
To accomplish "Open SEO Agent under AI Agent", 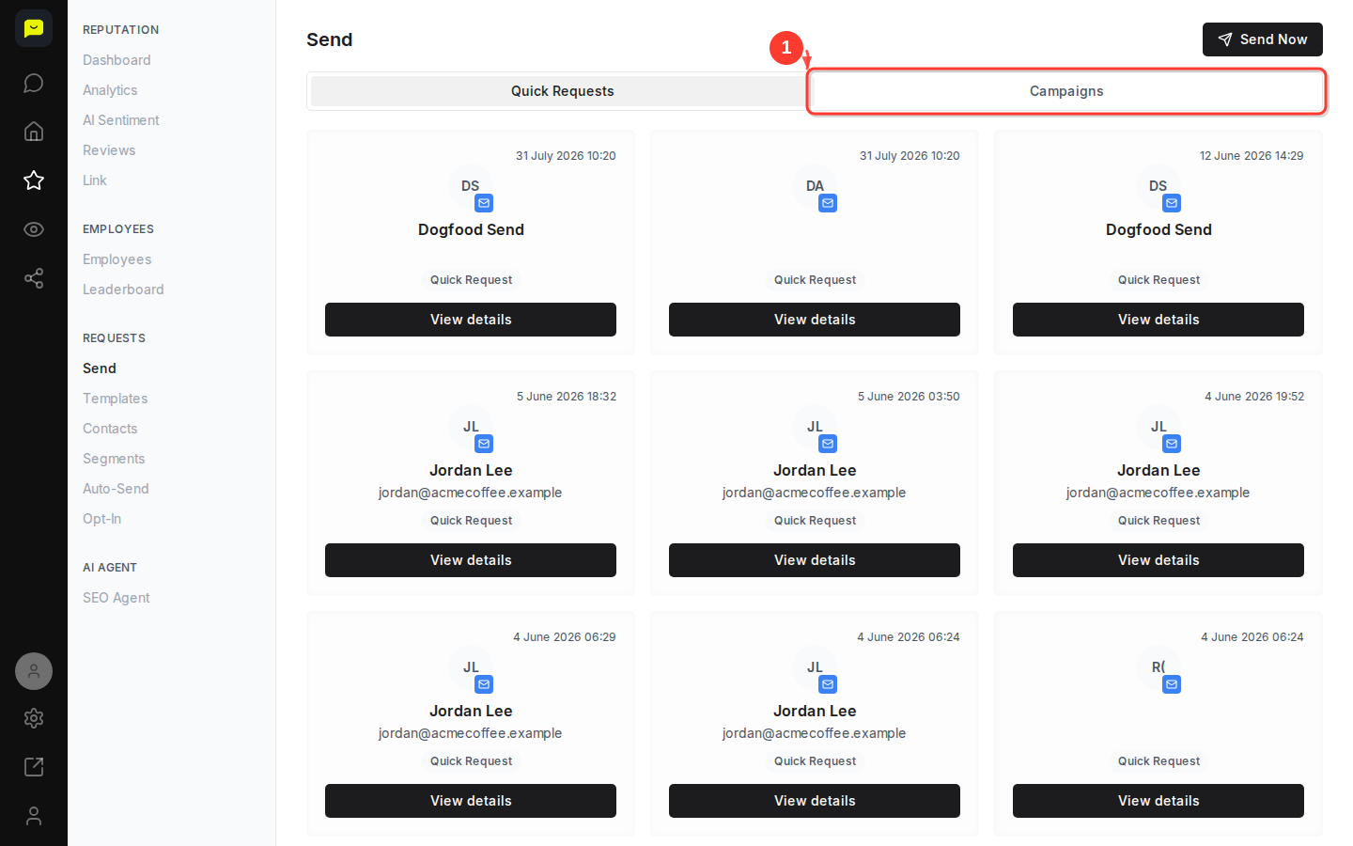I will coord(117,598).
